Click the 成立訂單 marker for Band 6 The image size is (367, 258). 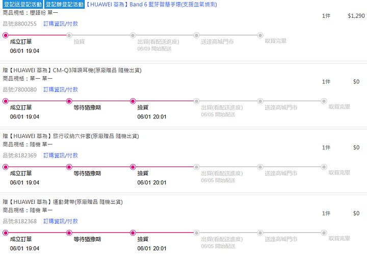[6, 35]
